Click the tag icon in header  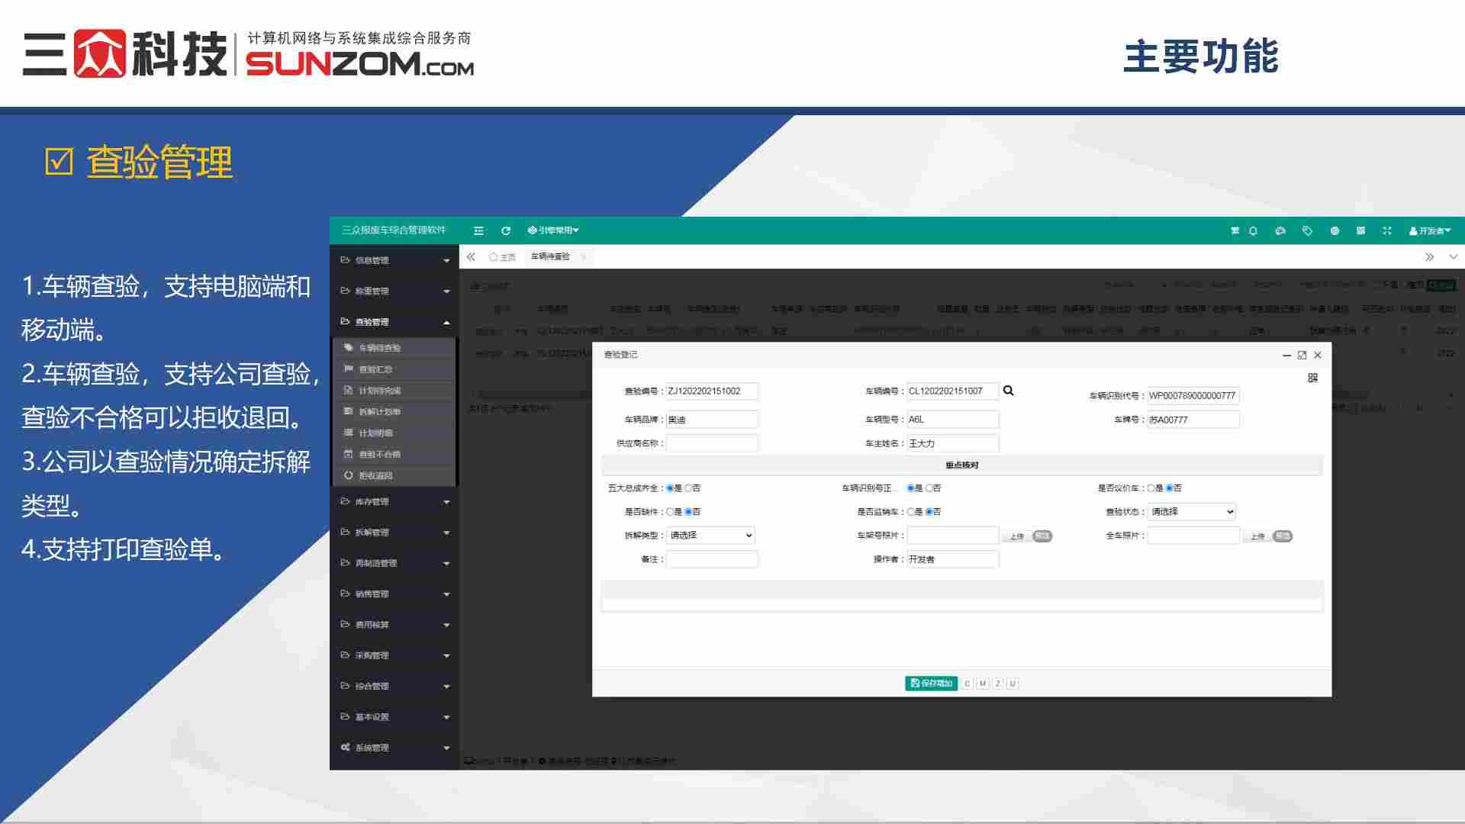1307,230
